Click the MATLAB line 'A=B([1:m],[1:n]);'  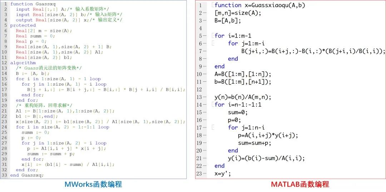(243, 74)
